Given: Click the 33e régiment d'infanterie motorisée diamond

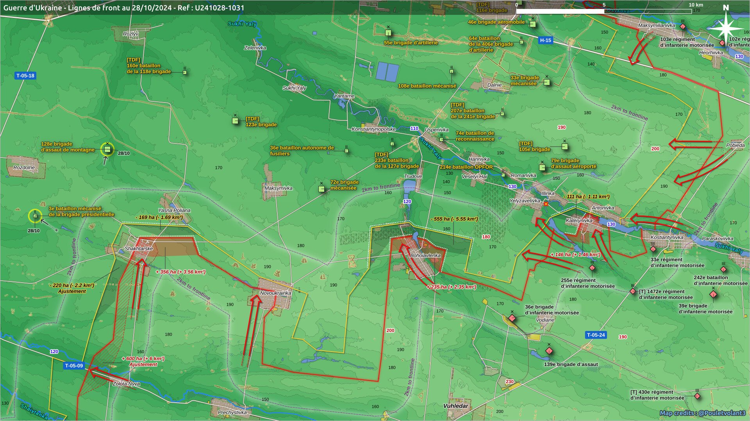Looking at the screenshot, I should click(x=653, y=249).
